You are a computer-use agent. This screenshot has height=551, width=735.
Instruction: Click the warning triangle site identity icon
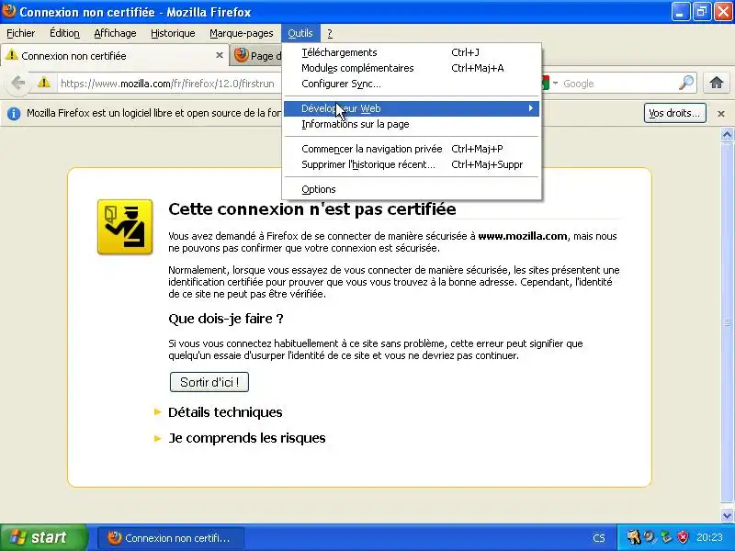coord(44,83)
